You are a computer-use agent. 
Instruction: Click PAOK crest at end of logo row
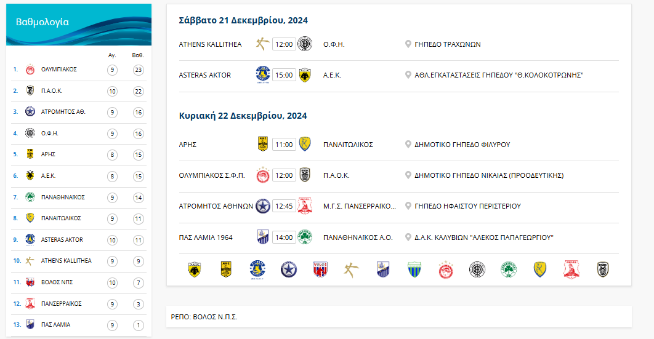pos(603,269)
